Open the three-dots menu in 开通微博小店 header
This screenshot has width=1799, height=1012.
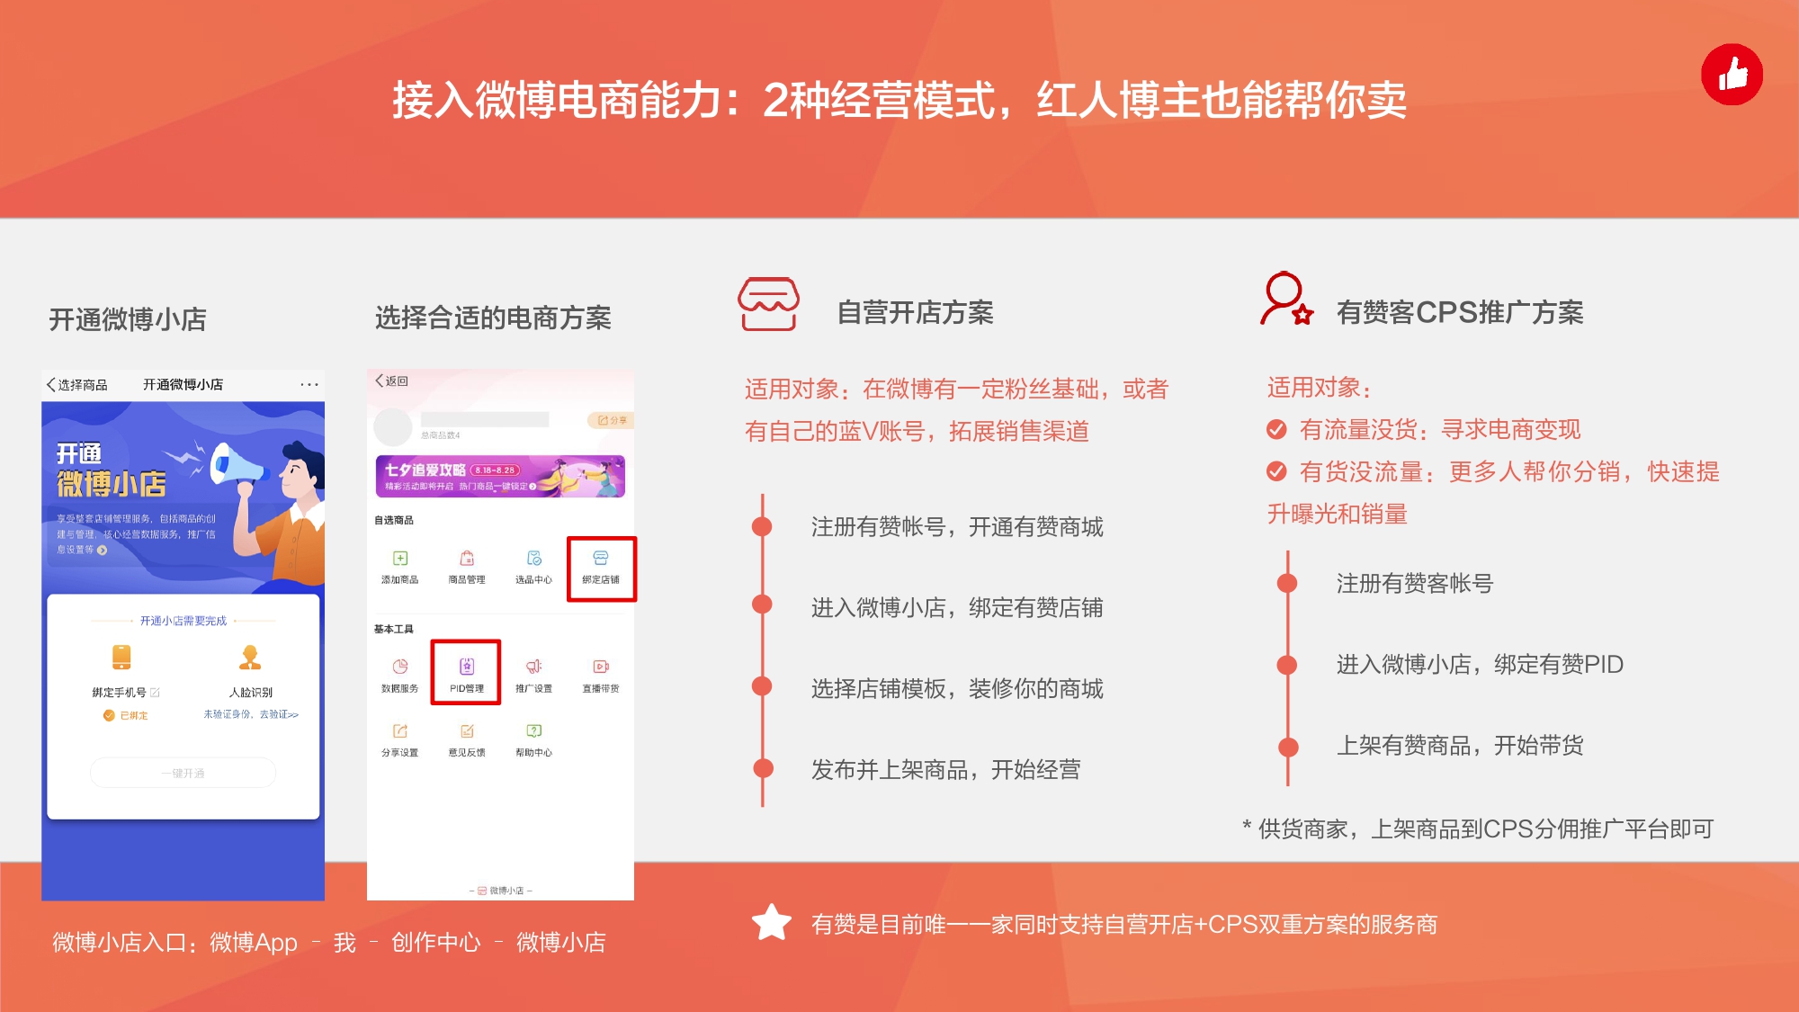tap(309, 384)
